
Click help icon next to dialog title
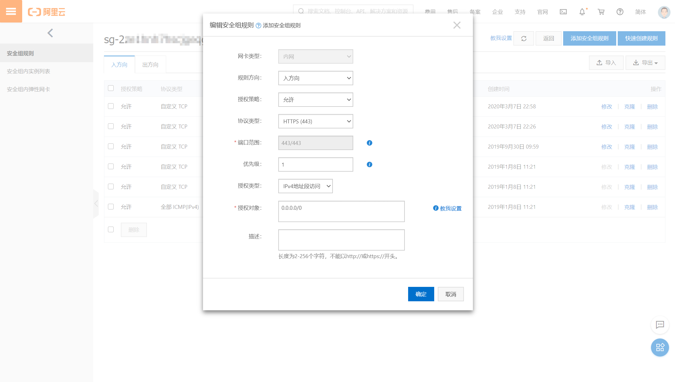click(258, 26)
